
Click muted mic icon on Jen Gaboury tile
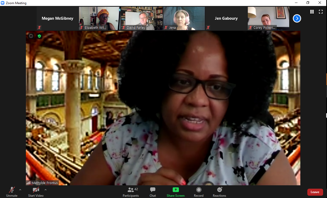coord(208,27)
